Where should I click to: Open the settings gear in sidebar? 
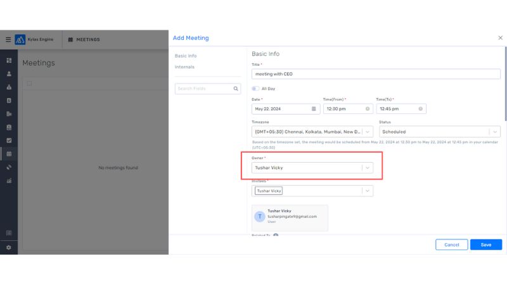[9, 248]
